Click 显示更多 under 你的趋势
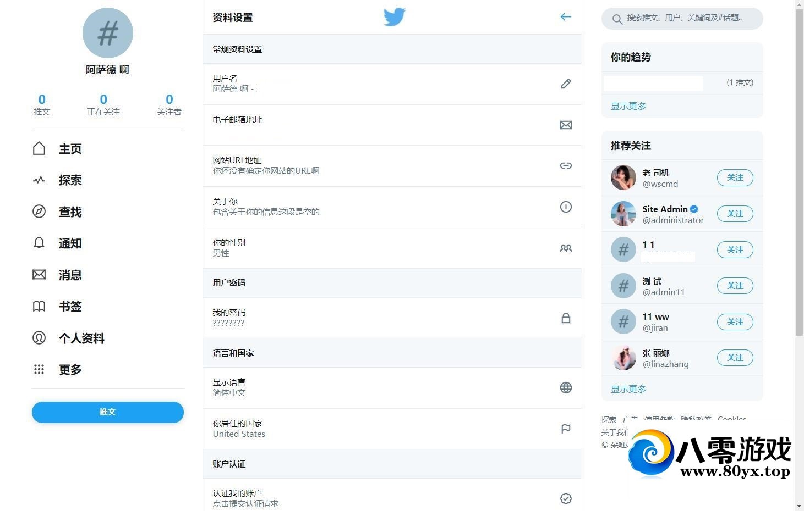 pyautogui.click(x=628, y=106)
